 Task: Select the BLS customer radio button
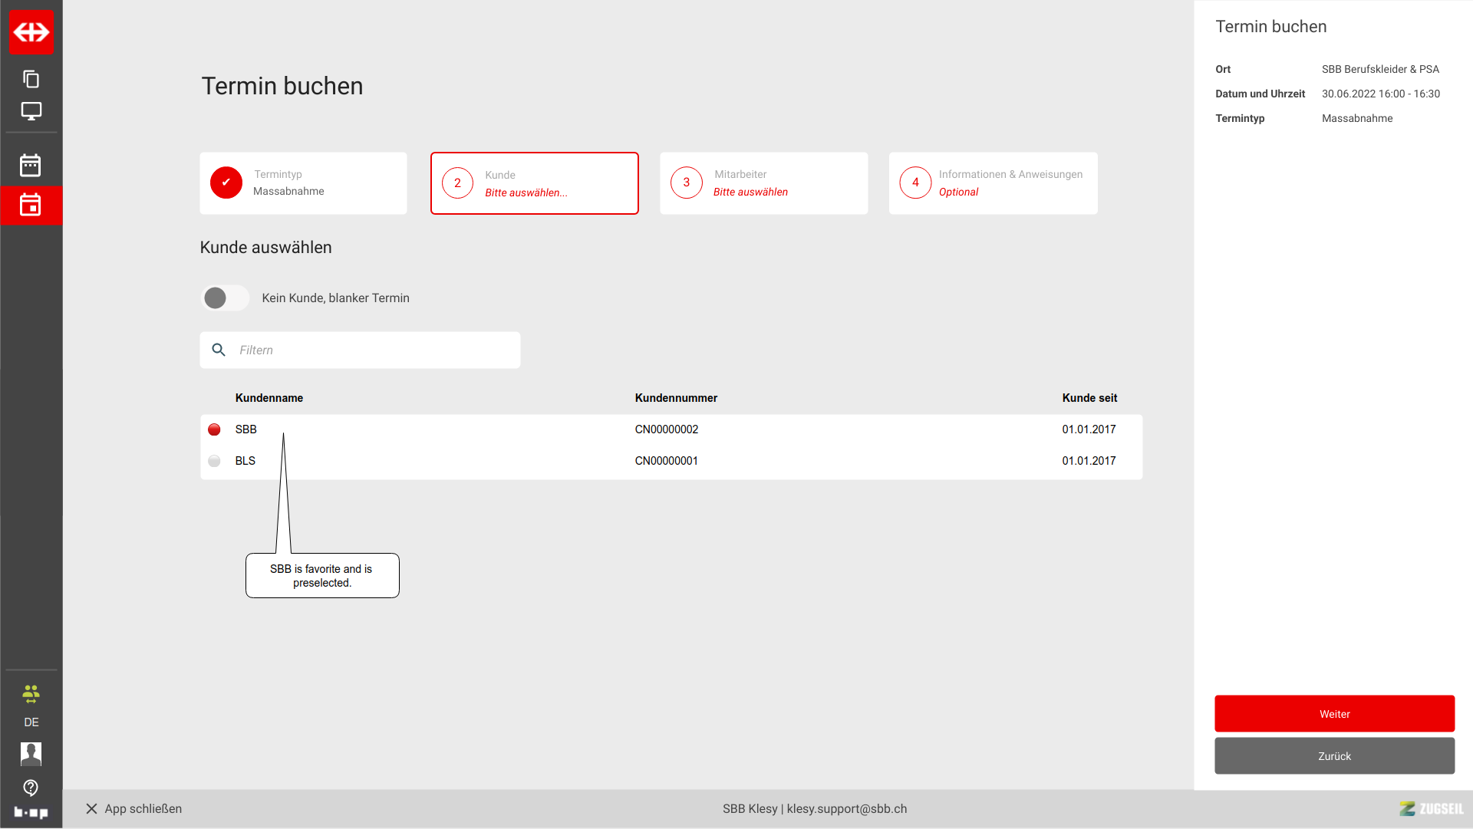pyautogui.click(x=214, y=461)
